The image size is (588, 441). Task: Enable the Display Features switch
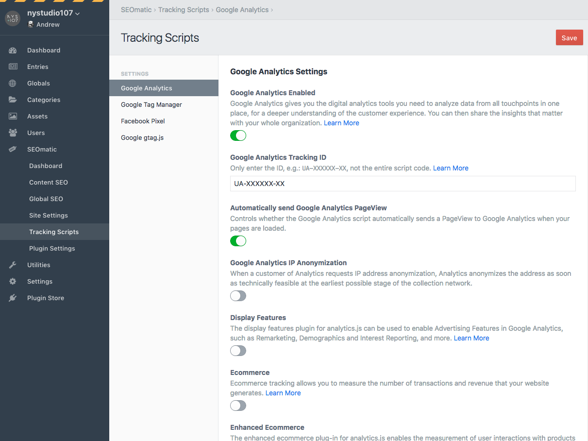pos(238,351)
